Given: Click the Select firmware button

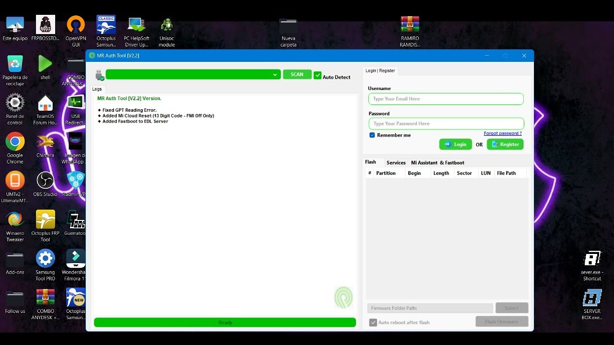Looking at the screenshot, I should pyautogui.click(x=512, y=308).
